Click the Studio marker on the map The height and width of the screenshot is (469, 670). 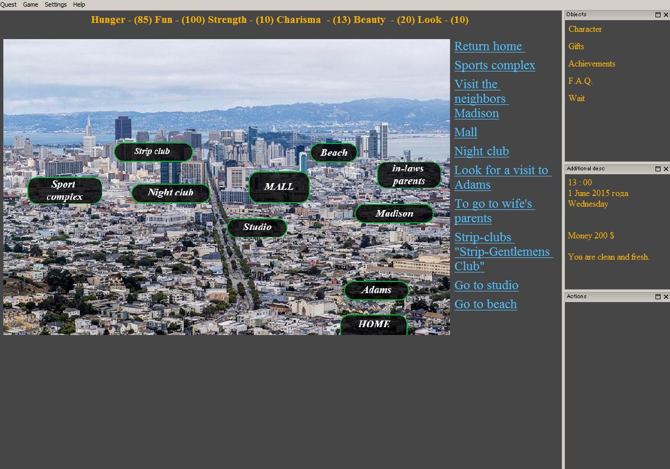[x=257, y=227]
